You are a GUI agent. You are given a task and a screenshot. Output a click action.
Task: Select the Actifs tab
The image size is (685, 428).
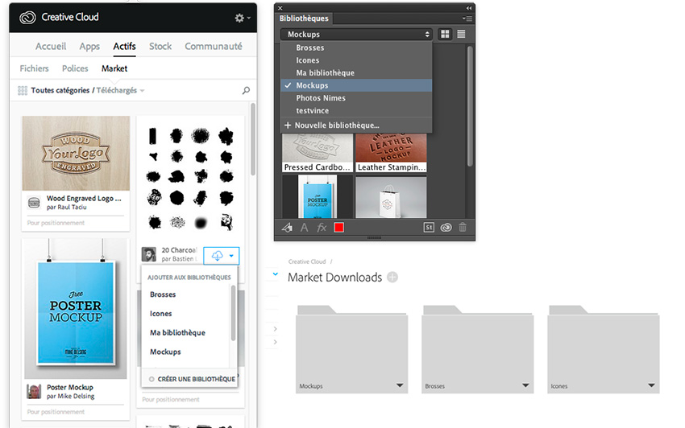click(124, 46)
